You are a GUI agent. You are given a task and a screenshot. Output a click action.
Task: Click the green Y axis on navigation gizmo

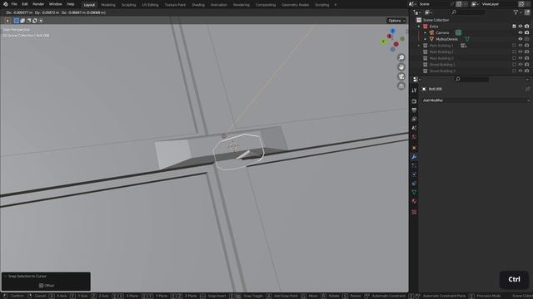click(383, 42)
